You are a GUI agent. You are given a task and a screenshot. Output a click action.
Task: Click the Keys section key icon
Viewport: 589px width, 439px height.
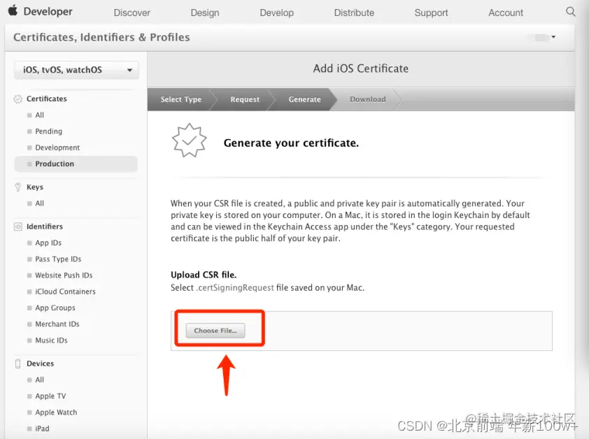tap(17, 187)
